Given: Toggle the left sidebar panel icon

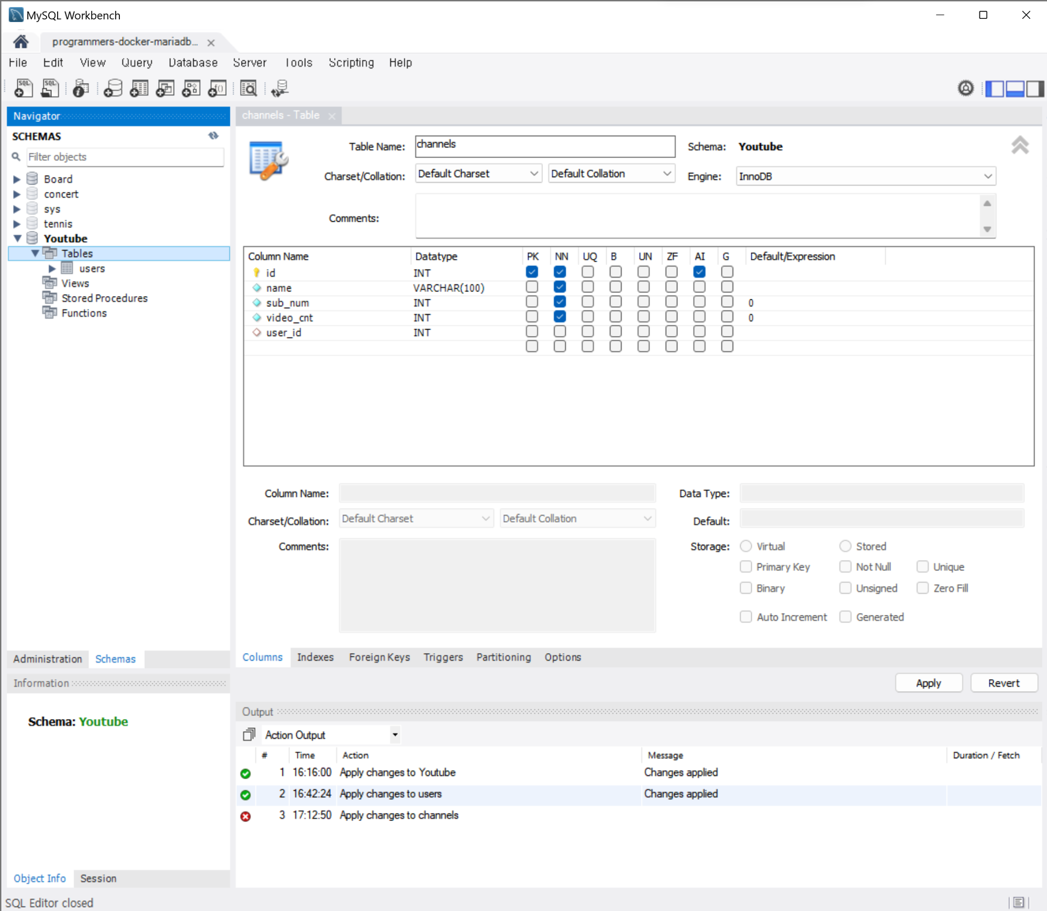Looking at the screenshot, I should point(995,88).
